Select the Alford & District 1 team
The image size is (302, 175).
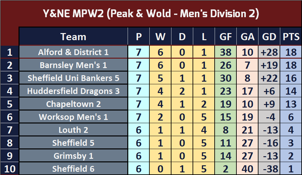[x=73, y=52]
